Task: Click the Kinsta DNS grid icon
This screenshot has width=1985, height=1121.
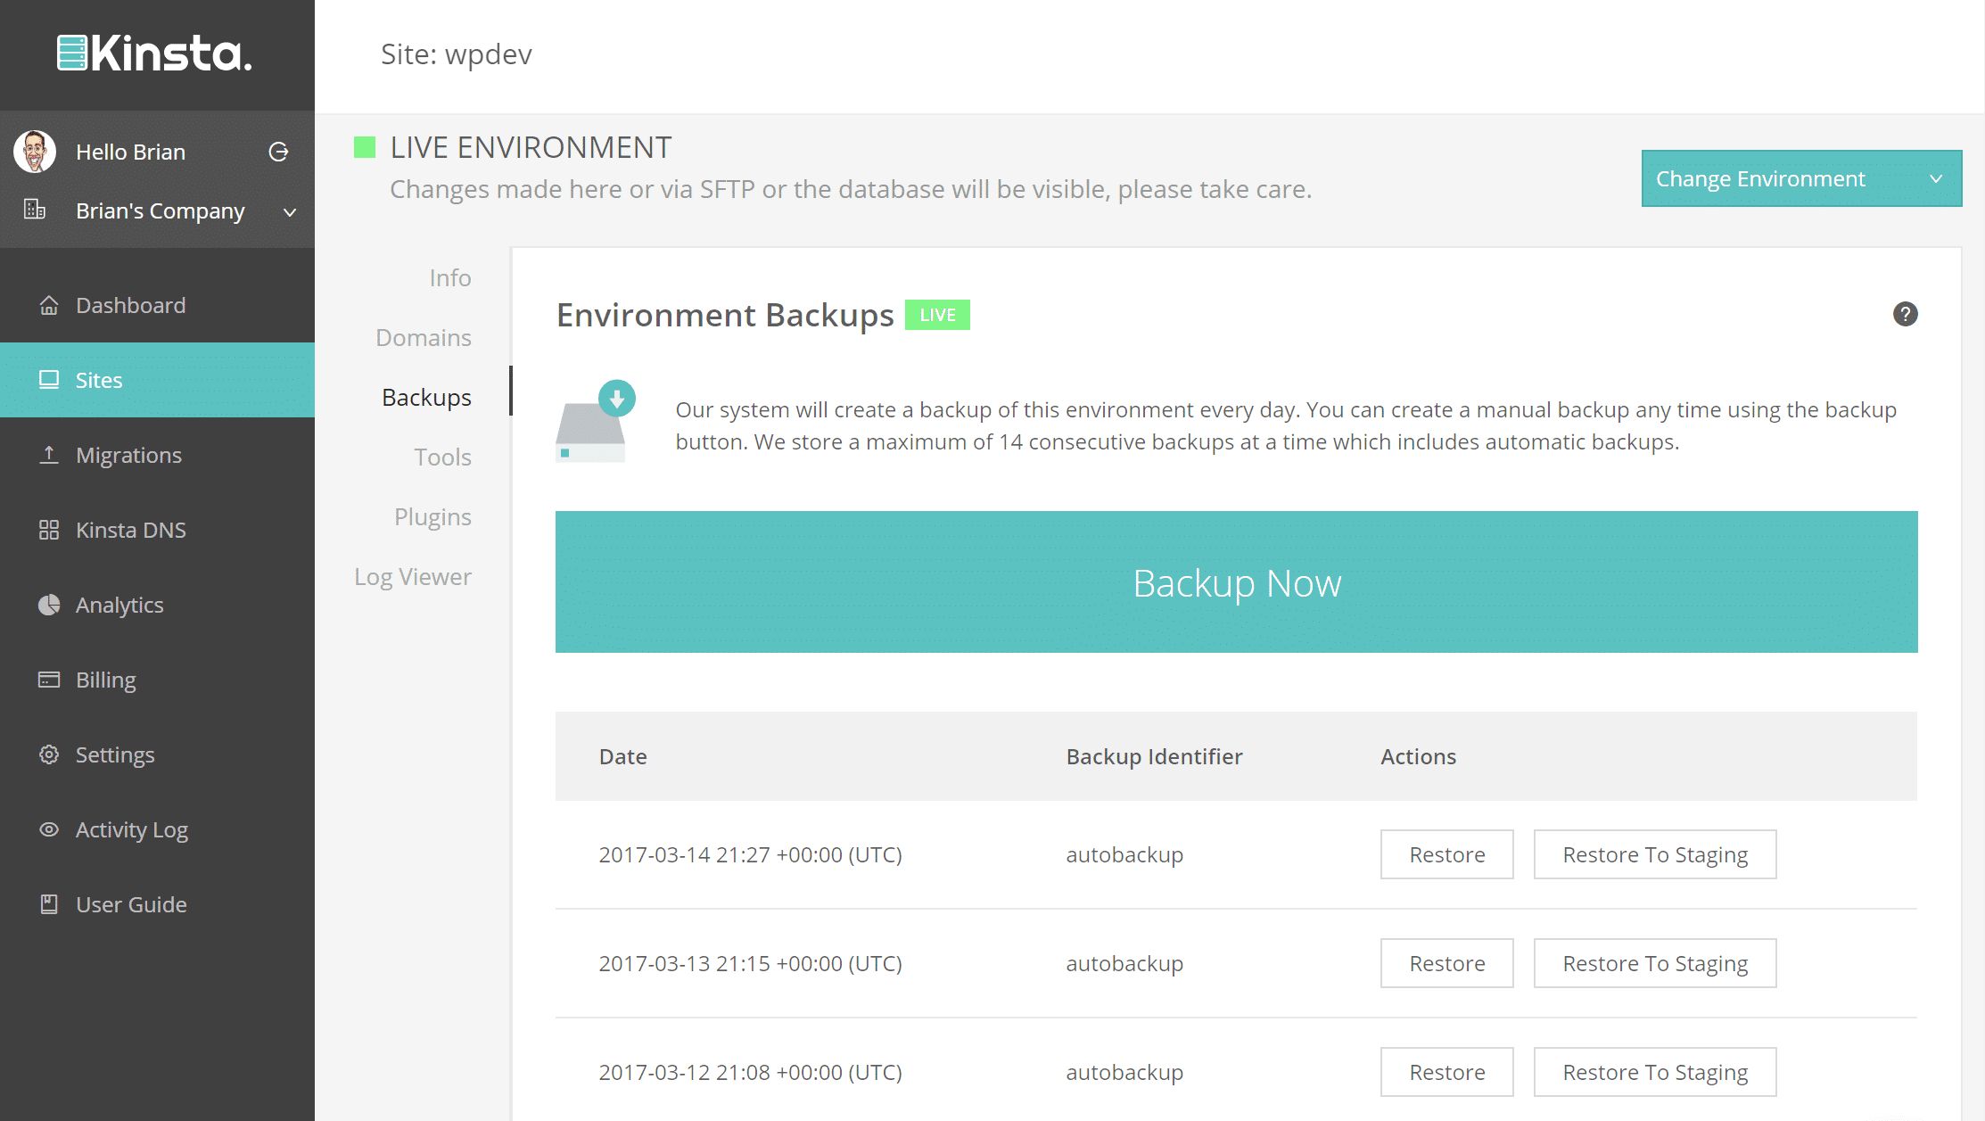Action: coord(49,530)
